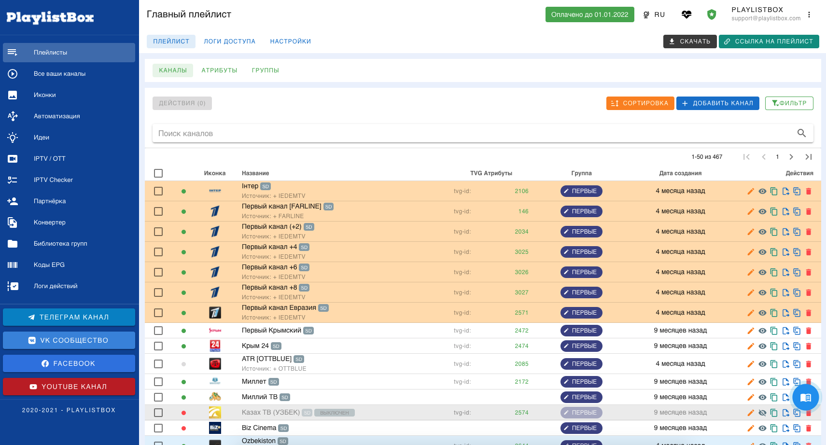The image size is (826, 445).
Task: Open ПЕРВЫЕ group chip for Крым 24
Action: click(x=581, y=346)
